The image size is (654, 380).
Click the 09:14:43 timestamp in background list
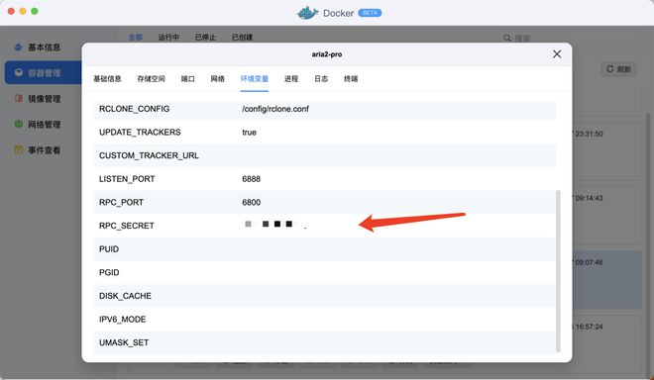click(589, 198)
